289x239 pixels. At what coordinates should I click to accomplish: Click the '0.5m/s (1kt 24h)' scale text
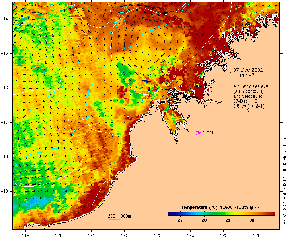click(249, 106)
